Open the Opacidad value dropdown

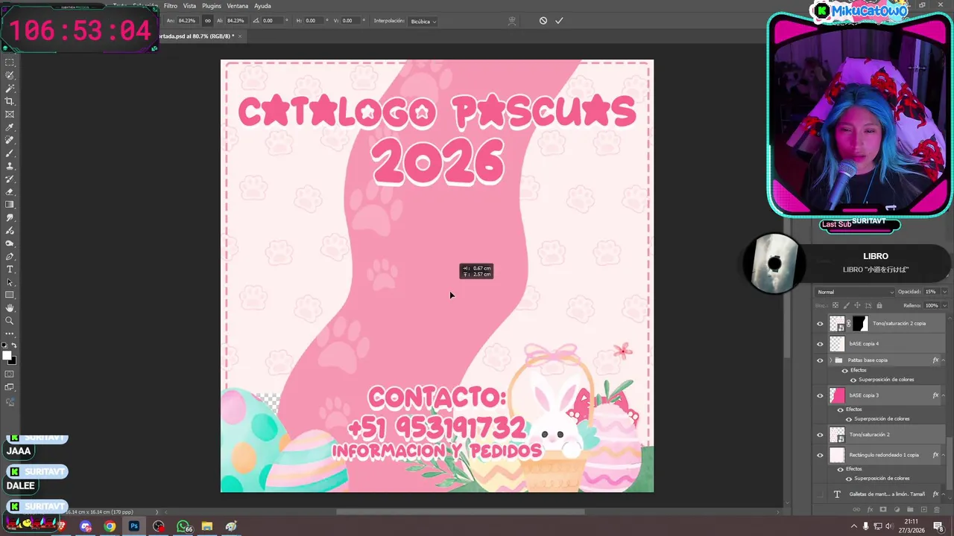coord(945,292)
